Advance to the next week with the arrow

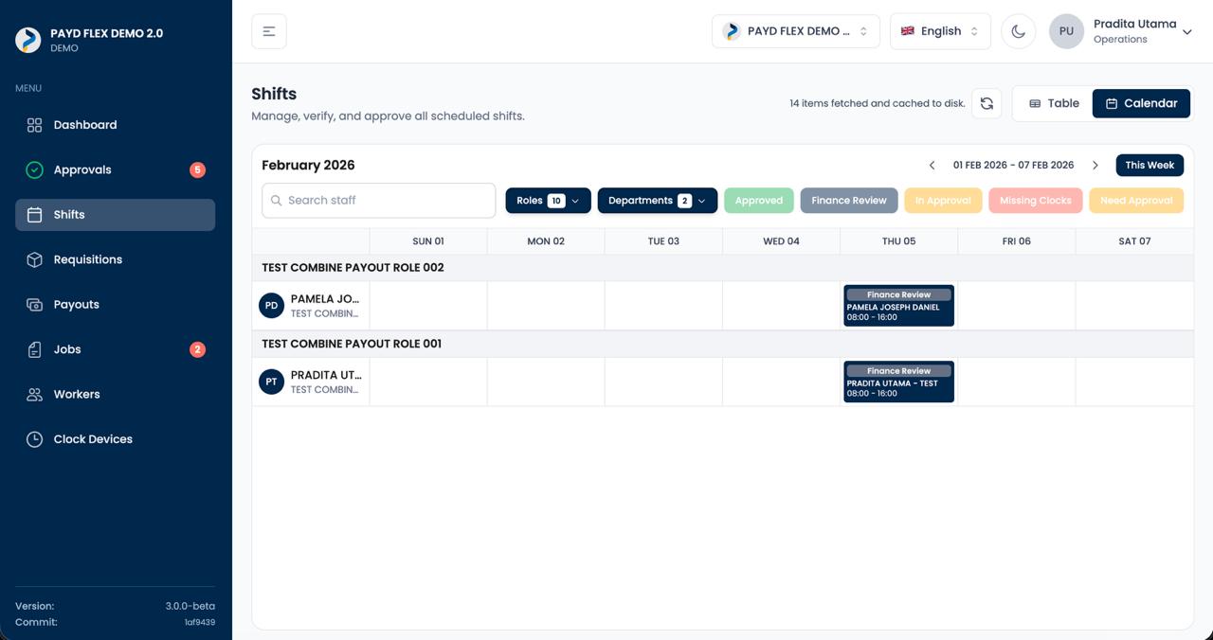tap(1095, 164)
